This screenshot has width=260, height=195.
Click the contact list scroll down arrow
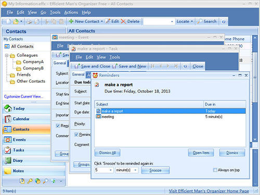pos(255,139)
